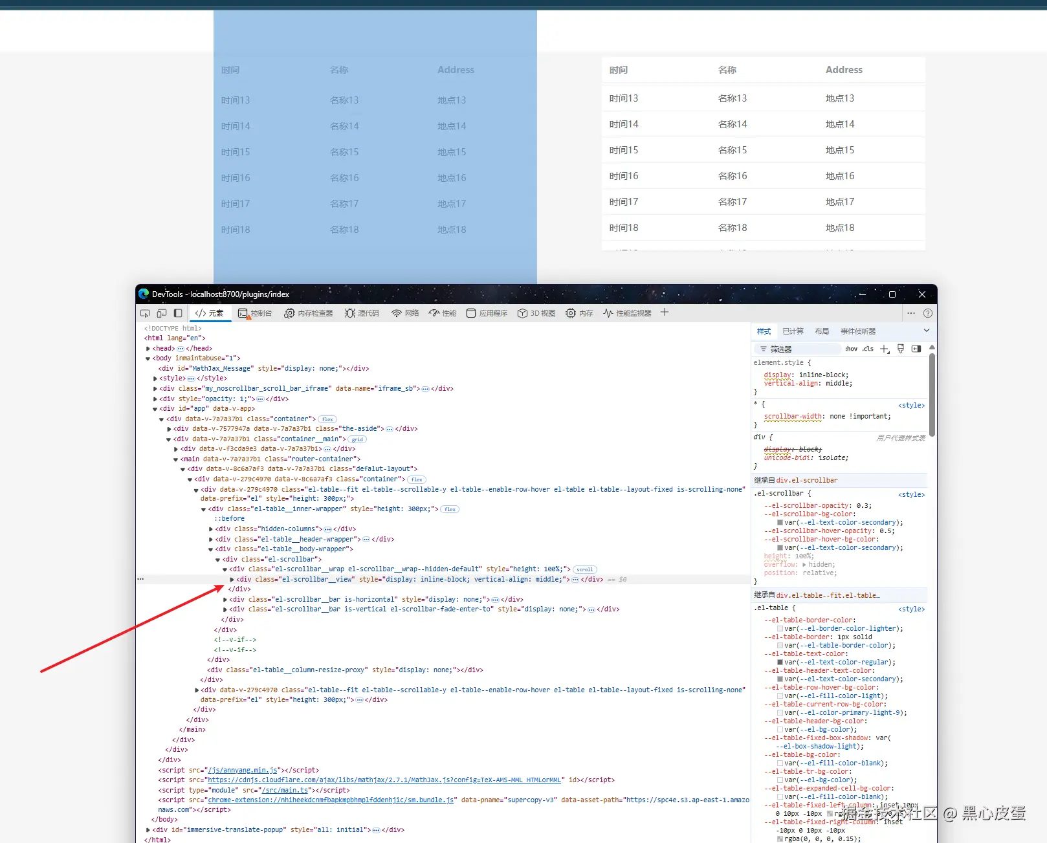1047x843 pixels.
Task: Expand the head element node
Action: (148, 349)
